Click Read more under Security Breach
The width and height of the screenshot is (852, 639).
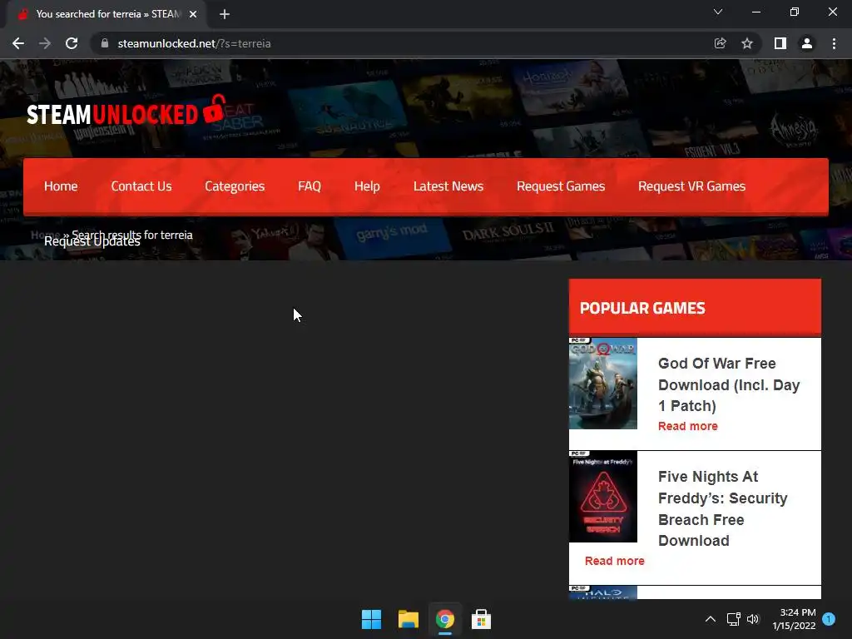pos(615,561)
